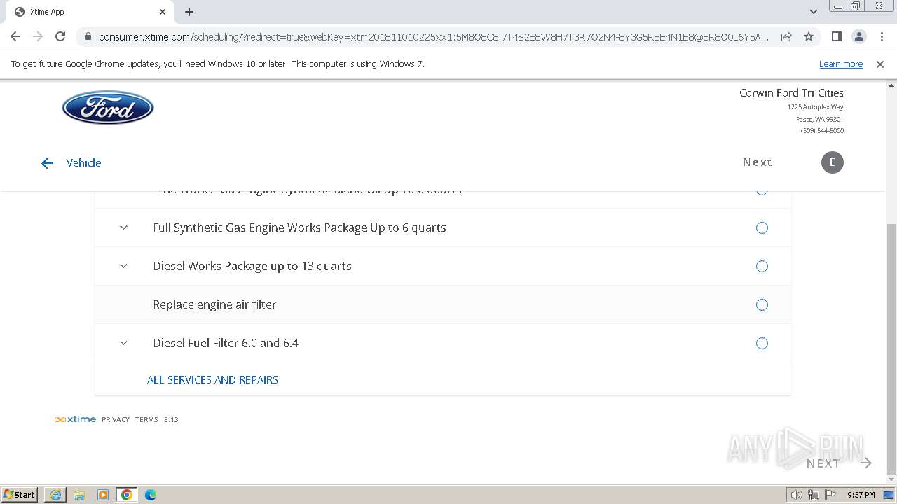
Task: Open the PRIVACY link
Action: coord(116,420)
